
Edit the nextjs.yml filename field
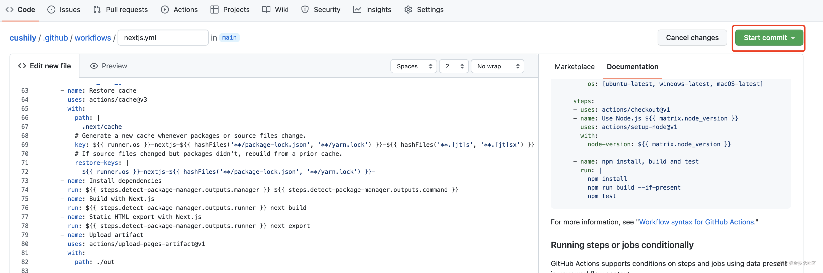163,38
